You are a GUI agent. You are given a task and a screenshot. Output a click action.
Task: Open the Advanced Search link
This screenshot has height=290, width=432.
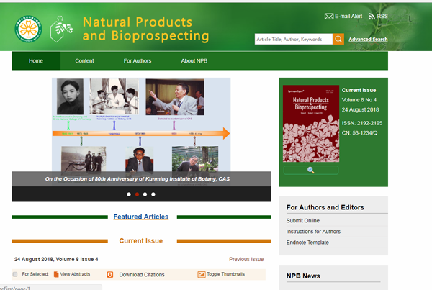pos(368,40)
